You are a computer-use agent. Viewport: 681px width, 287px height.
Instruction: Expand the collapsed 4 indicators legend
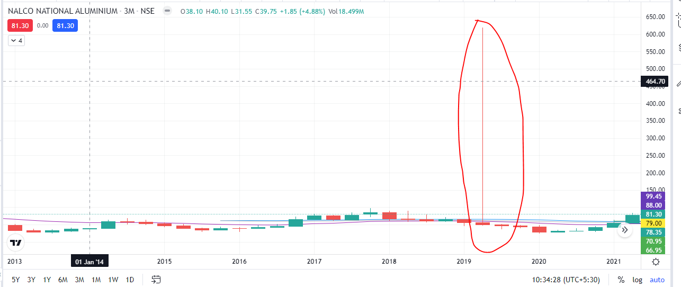click(16, 40)
